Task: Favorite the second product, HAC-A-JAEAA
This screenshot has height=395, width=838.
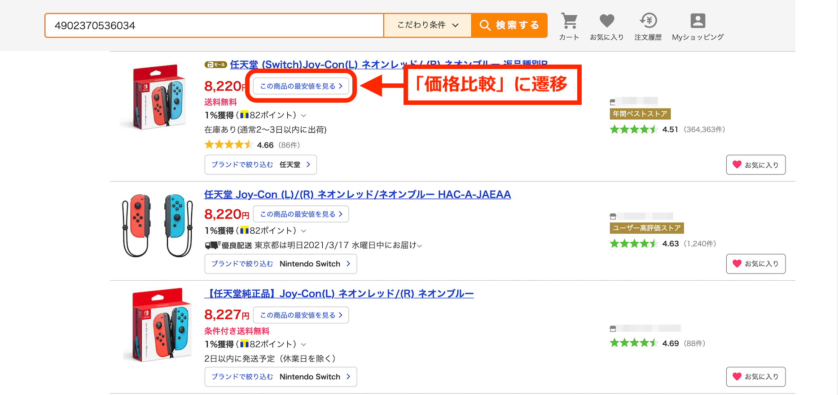Action: tap(755, 264)
